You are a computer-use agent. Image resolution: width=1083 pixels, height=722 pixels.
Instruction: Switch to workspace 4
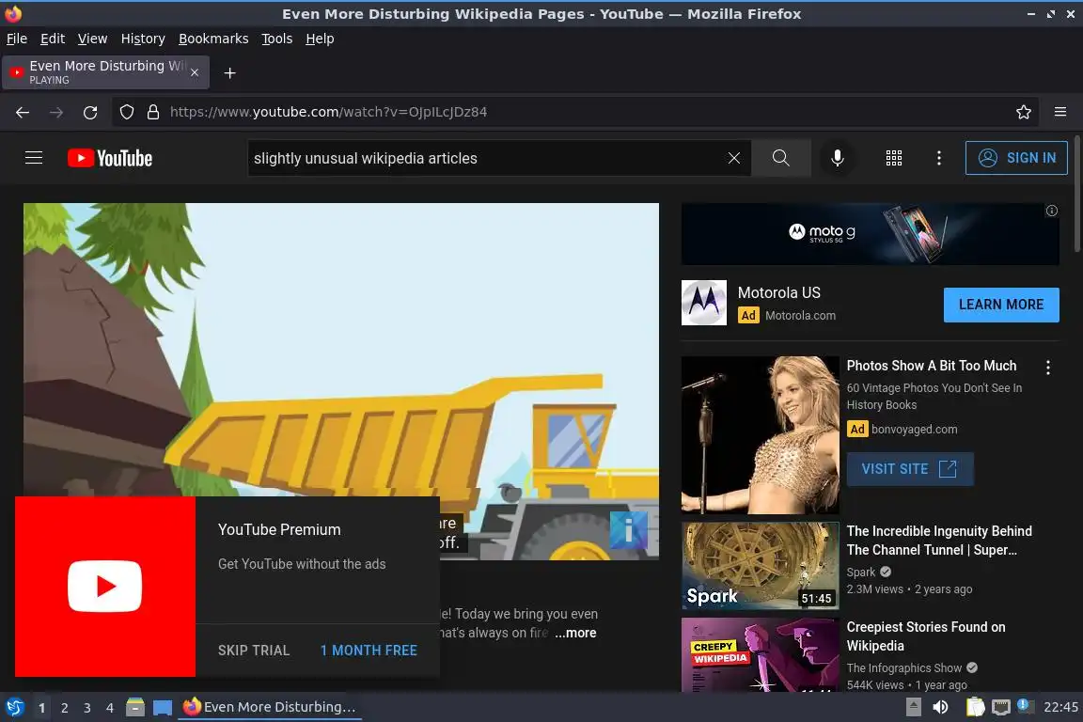coord(109,708)
